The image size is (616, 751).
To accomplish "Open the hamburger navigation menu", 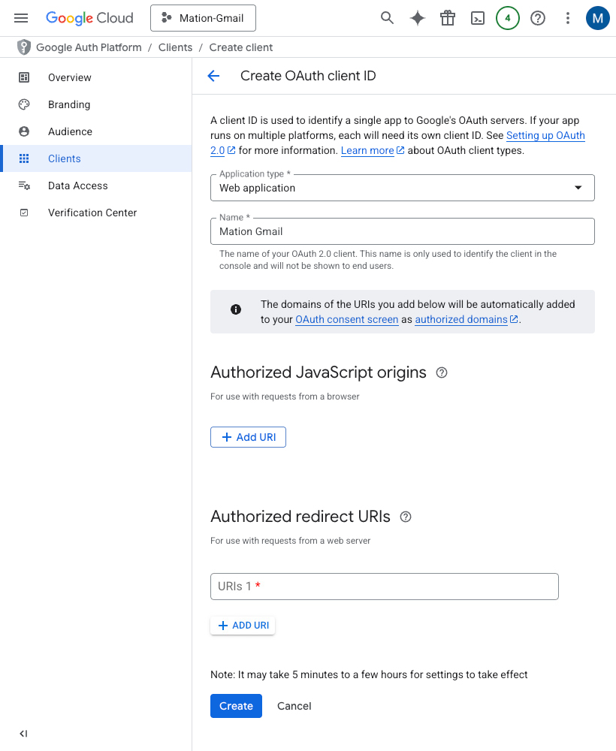I will (x=21, y=18).
